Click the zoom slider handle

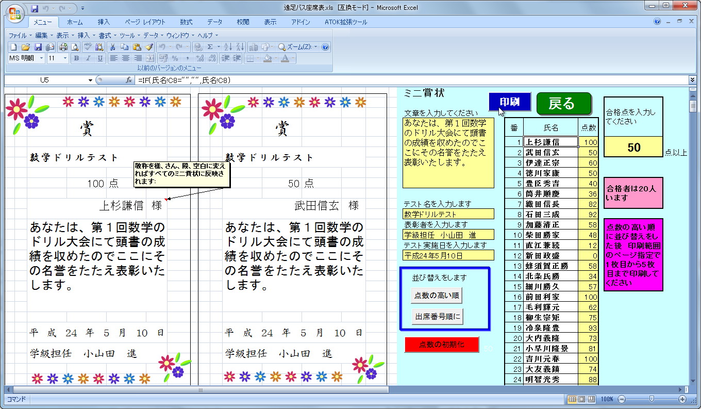(652, 399)
